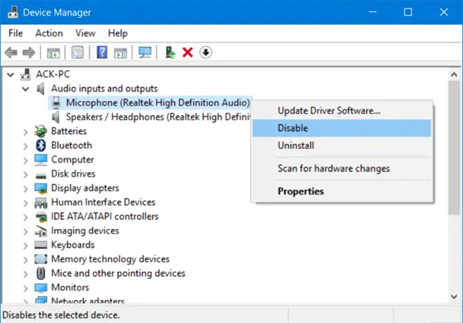
Task: Select Update Driver Software in context menu
Action: point(329,110)
